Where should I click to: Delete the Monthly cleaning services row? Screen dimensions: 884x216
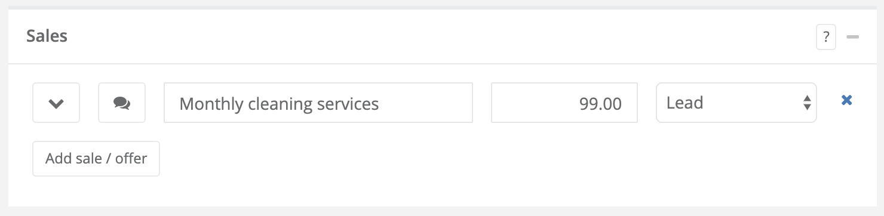click(846, 100)
